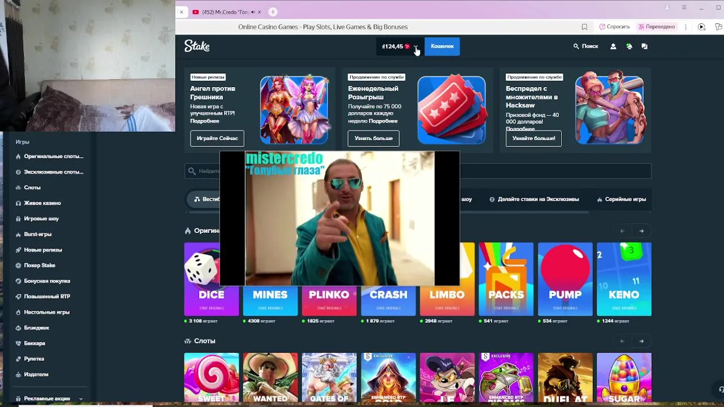Click the browser play media icon
This screenshot has width=724, height=407.
click(701, 27)
